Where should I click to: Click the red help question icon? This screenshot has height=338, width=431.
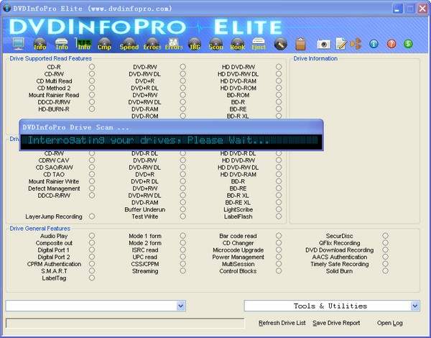coord(391,44)
